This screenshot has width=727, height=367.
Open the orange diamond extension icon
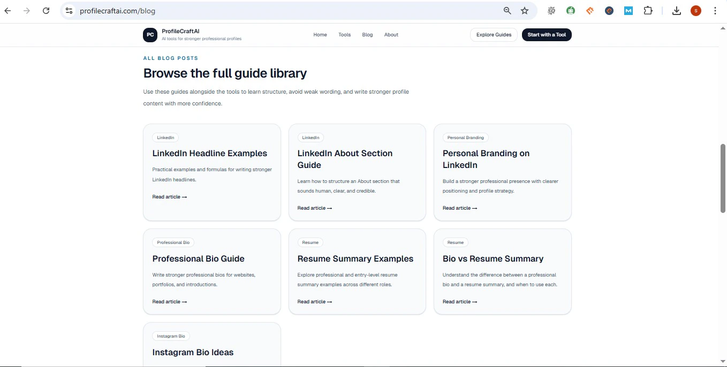click(x=590, y=11)
